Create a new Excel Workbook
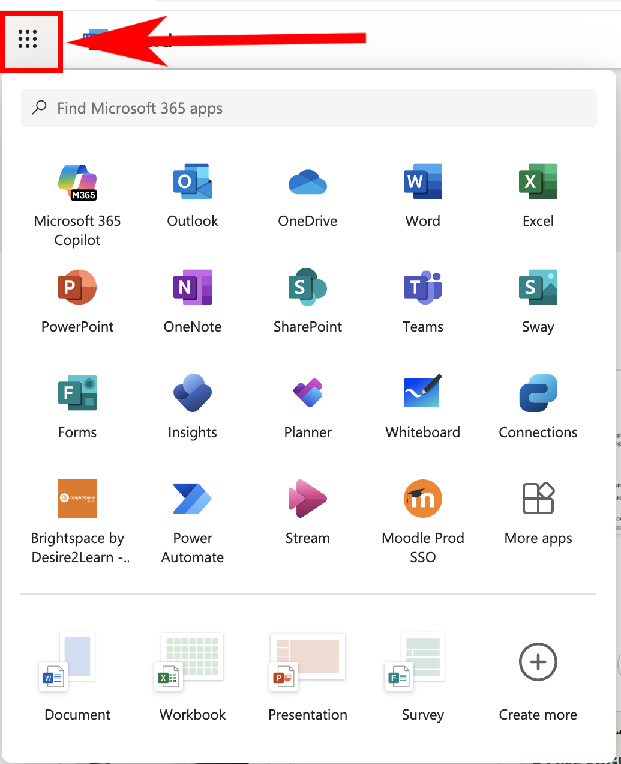Viewport: 621px width, 764px height. tap(193, 678)
